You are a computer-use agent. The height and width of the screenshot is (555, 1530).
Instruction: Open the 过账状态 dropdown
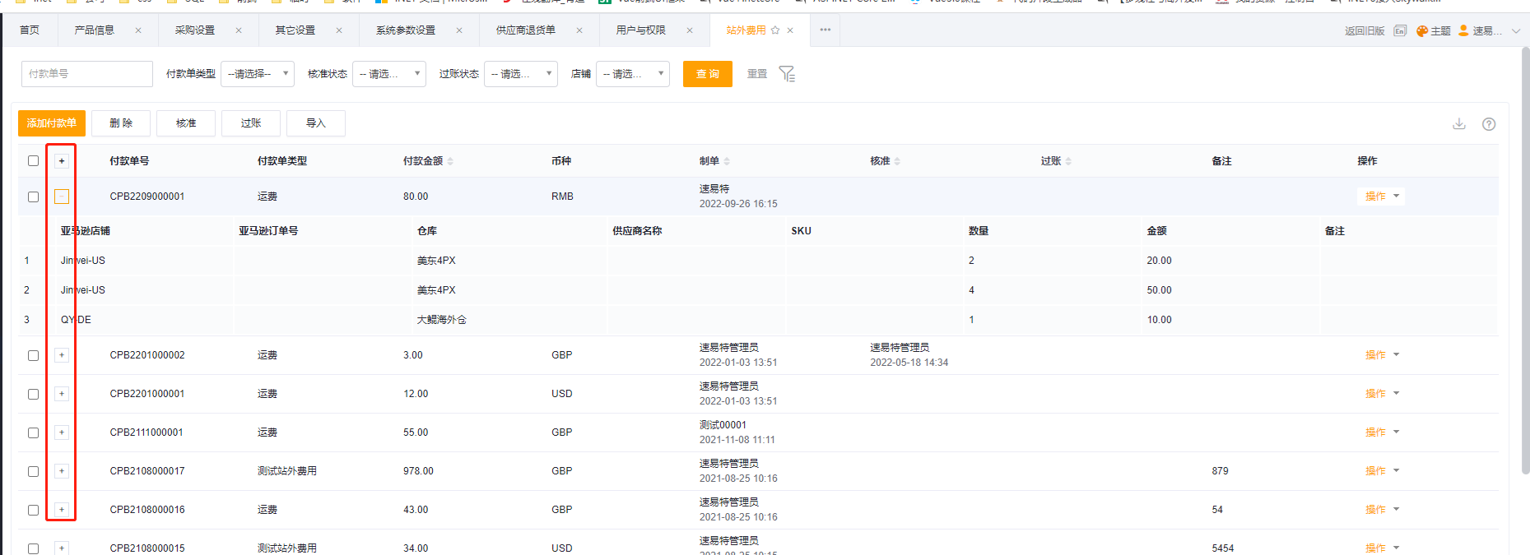click(521, 74)
